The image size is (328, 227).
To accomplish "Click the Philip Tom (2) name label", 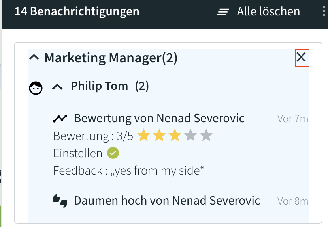I will (x=110, y=86).
